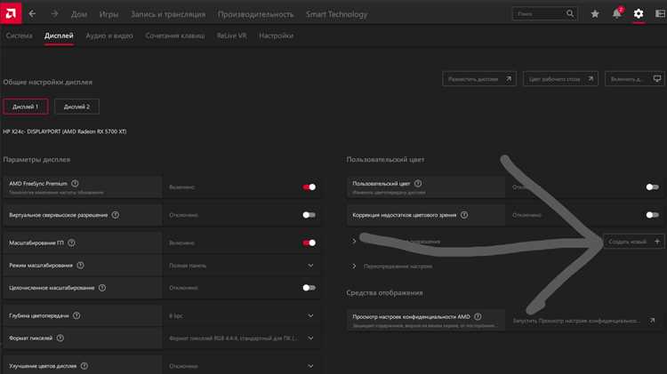Click Запустить Просмотр настроек конфиденциальности link
Image resolution: width=667 pixels, height=374 pixels.
point(575,321)
